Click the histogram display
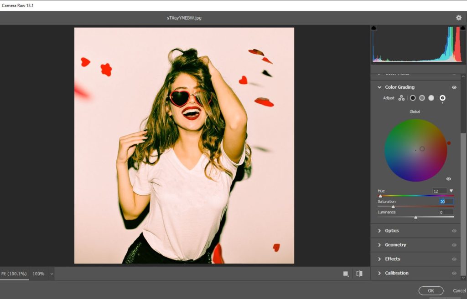 418,45
